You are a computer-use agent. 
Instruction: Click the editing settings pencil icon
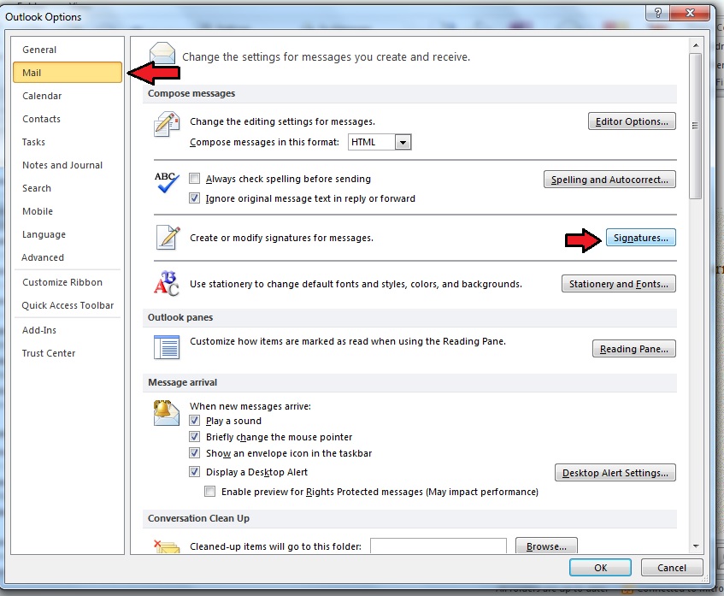tap(166, 126)
